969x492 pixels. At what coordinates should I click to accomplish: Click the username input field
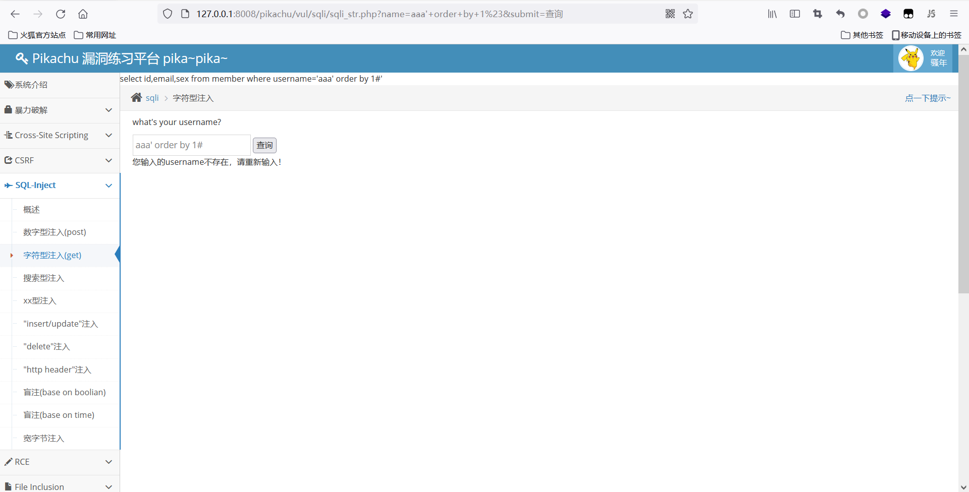click(191, 145)
